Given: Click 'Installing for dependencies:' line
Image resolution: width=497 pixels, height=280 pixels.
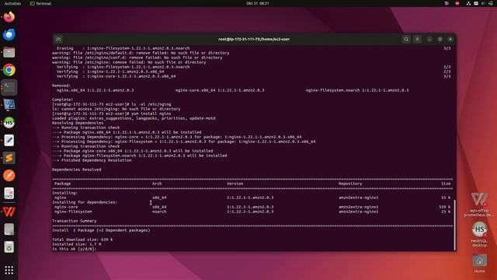Looking at the screenshot, I should [x=85, y=202].
